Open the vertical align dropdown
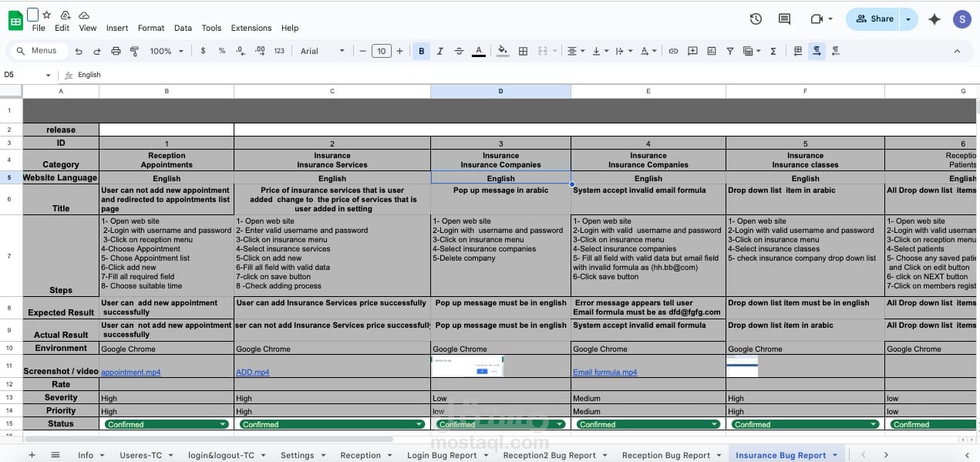Image resolution: width=980 pixels, height=462 pixels. point(600,51)
